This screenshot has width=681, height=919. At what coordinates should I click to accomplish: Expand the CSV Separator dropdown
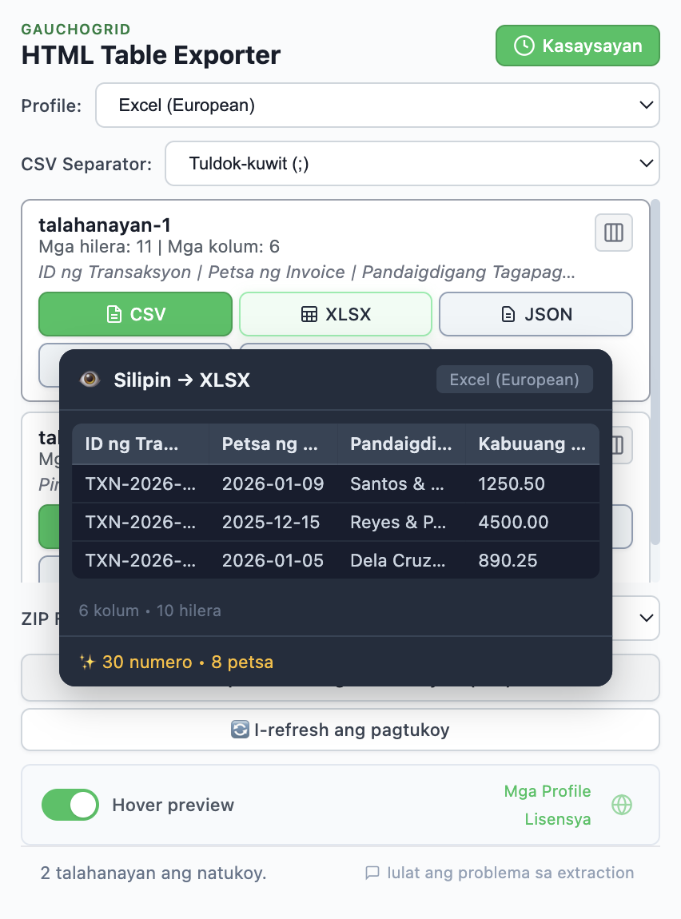point(412,163)
